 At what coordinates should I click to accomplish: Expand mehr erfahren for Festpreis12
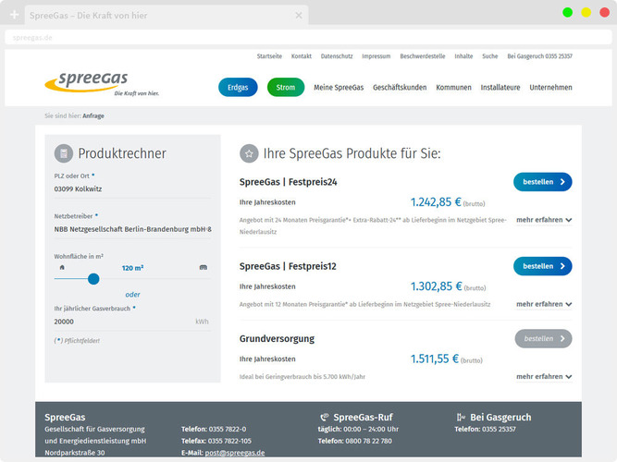click(x=544, y=304)
